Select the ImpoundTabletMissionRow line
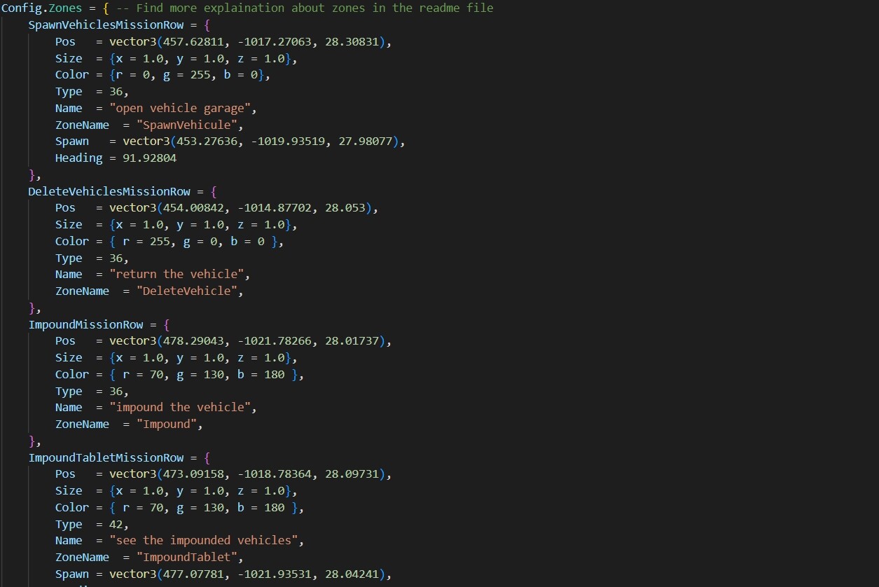The height and width of the screenshot is (587, 879). 120,457
